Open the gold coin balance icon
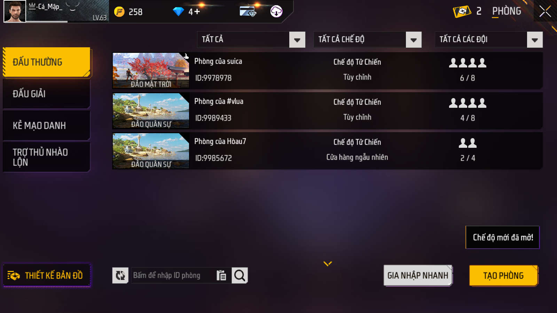The image size is (557, 313). click(x=119, y=12)
